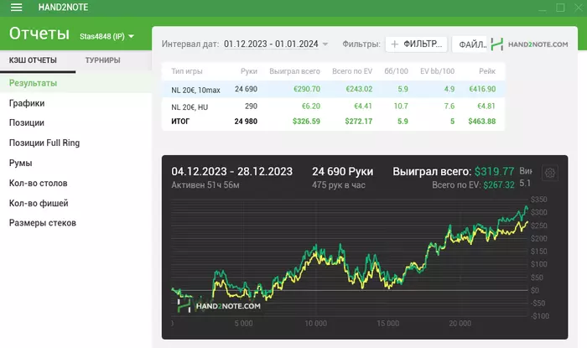
Task: Click Hand2Note logo next to ФАЙЛ
Action: [496, 44]
